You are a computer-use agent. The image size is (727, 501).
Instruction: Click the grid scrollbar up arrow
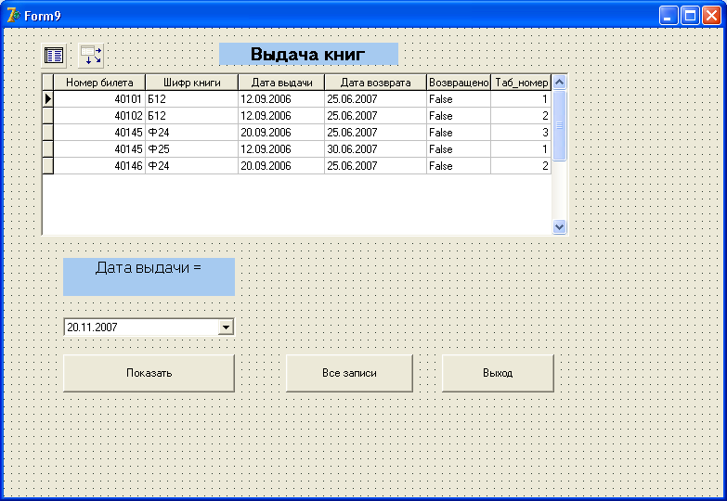coord(560,82)
